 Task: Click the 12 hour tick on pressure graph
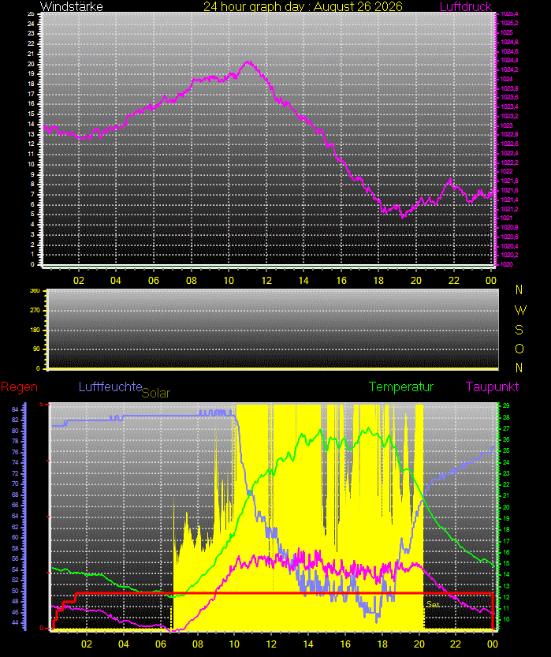[x=266, y=280]
